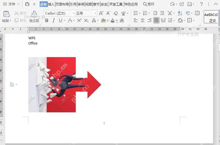This screenshot has height=145, width=220.
Task: Click the paragraph shading fill icon
Action: pos(180,20)
